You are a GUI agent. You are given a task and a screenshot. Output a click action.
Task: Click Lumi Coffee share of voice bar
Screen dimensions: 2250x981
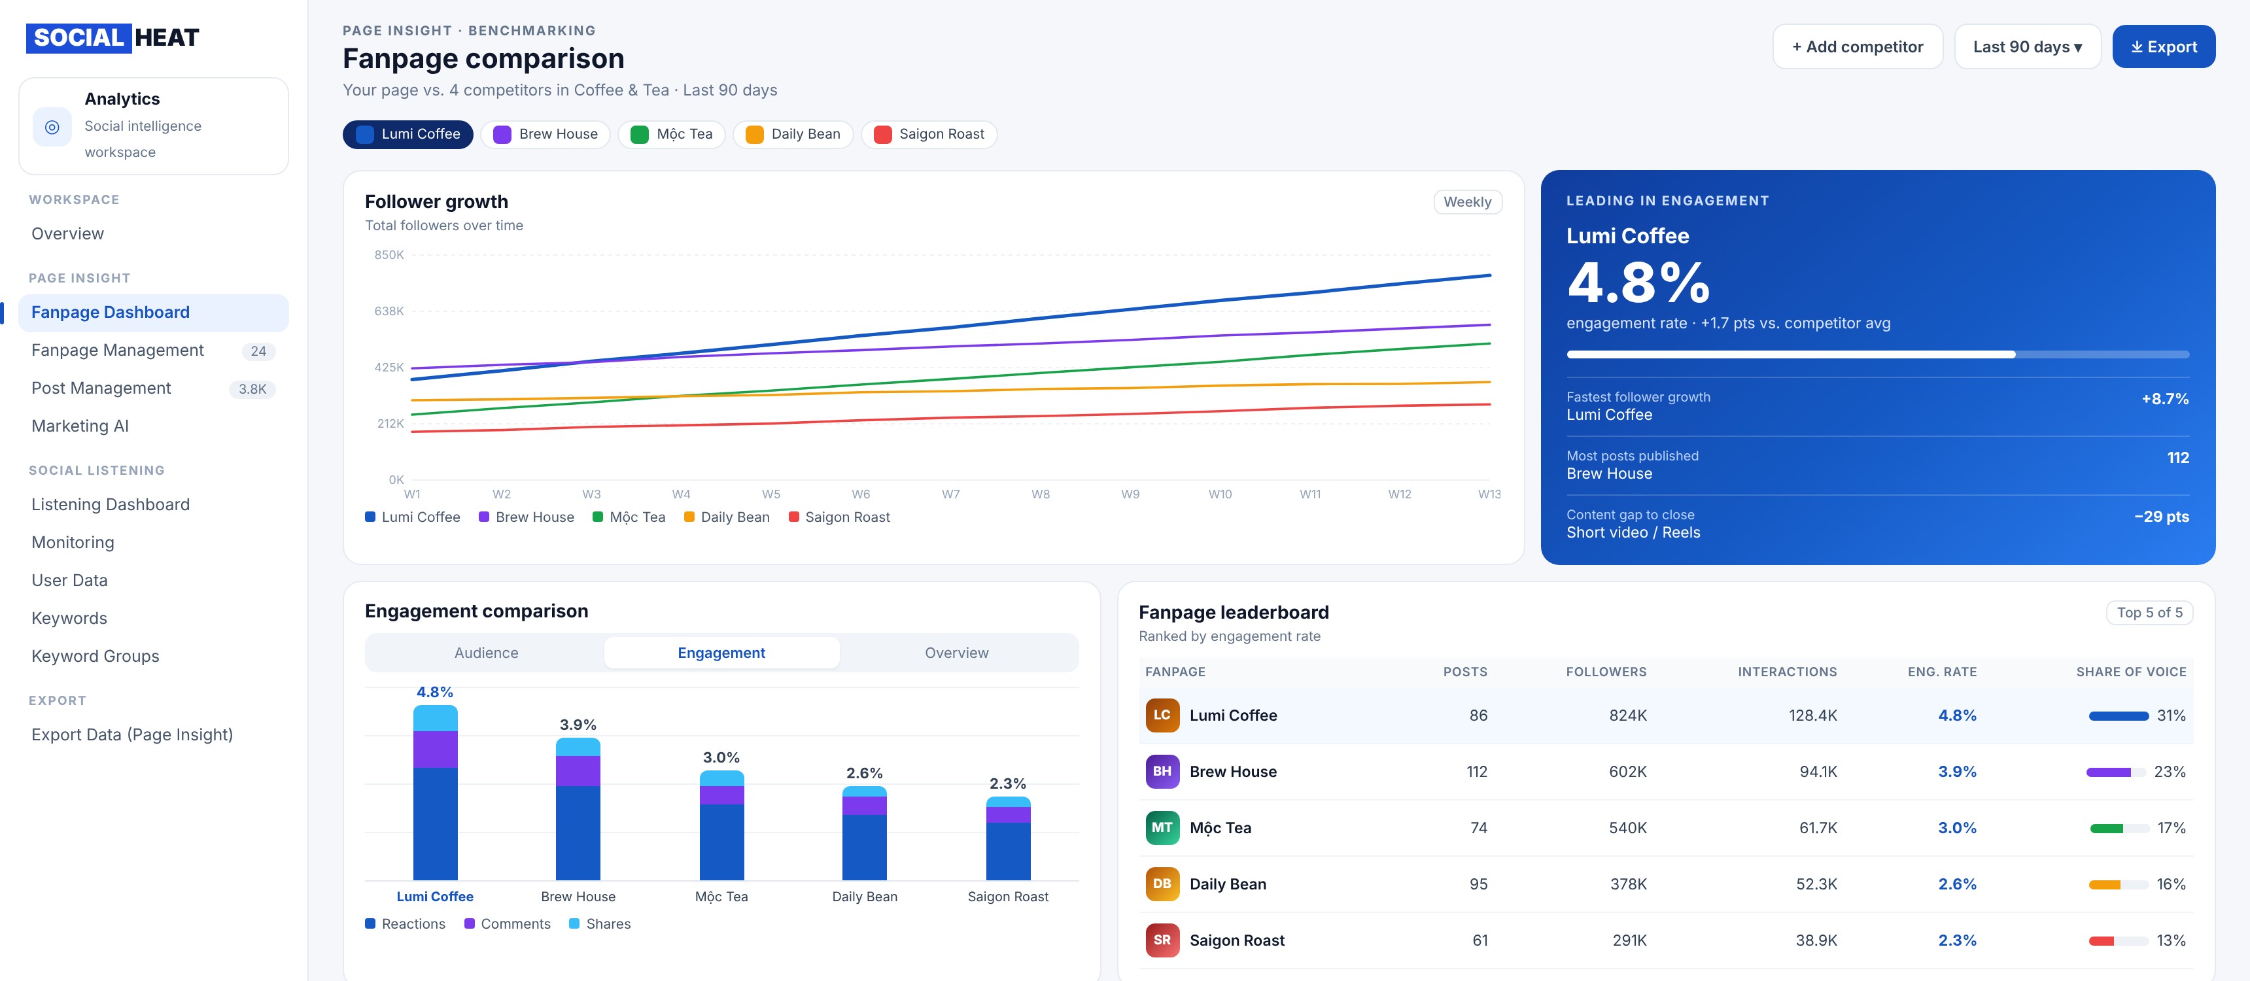tap(2119, 716)
